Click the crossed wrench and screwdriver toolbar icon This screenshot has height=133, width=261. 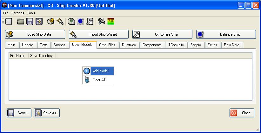(x=102, y=22)
